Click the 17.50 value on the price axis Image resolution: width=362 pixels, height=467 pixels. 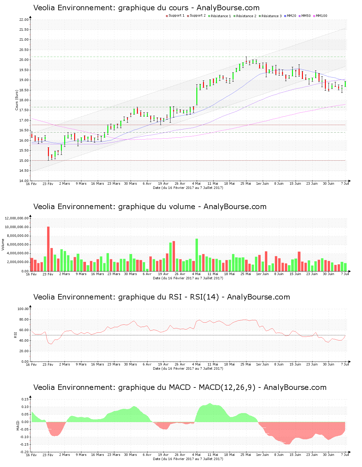(24, 110)
